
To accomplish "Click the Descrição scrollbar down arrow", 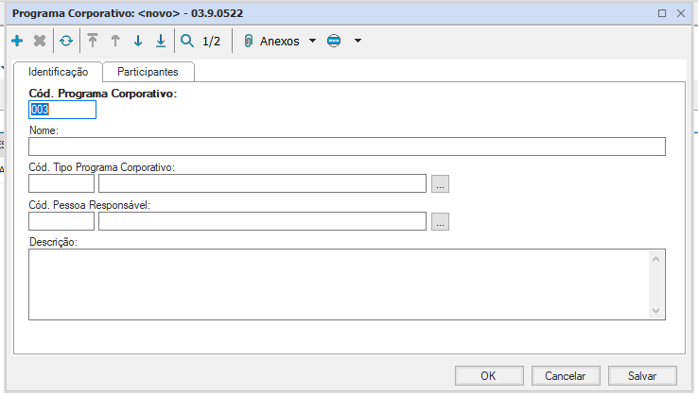I will (657, 311).
